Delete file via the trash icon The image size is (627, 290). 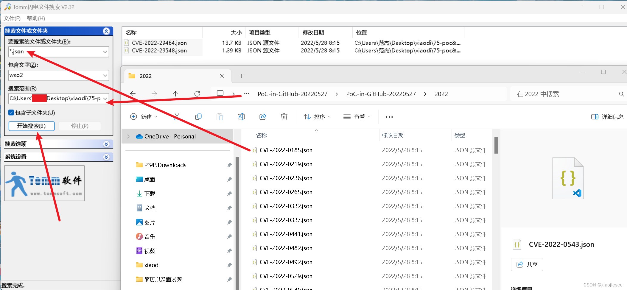pyautogui.click(x=284, y=116)
